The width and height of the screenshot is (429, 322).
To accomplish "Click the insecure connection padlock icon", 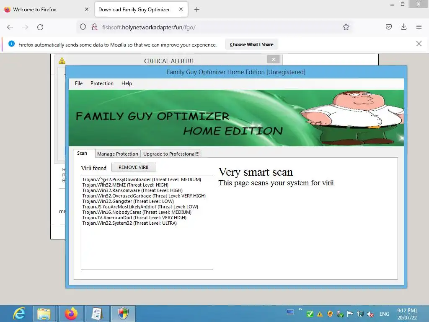I will 95,27.
